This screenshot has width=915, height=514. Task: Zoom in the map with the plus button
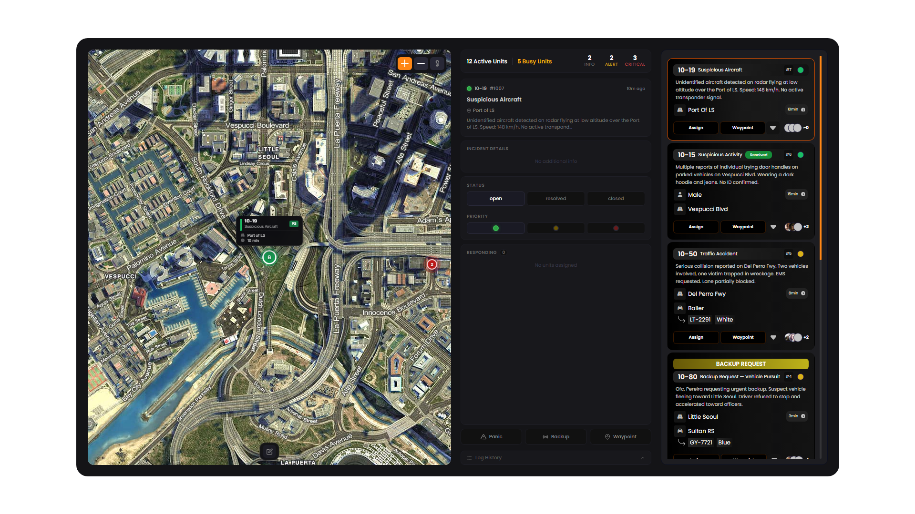pos(404,63)
